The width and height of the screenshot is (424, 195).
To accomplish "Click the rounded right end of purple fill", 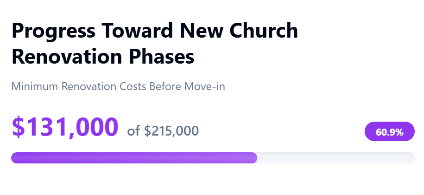I will point(253,158).
